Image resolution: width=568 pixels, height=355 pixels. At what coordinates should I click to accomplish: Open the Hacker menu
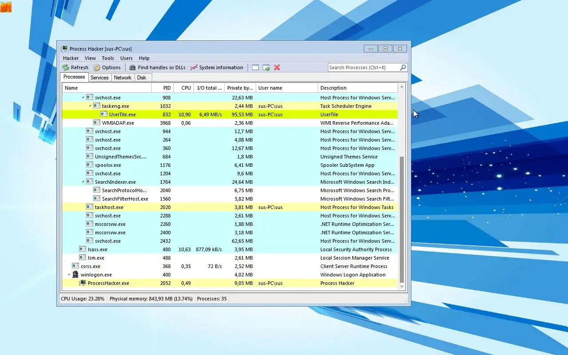click(71, 58)
